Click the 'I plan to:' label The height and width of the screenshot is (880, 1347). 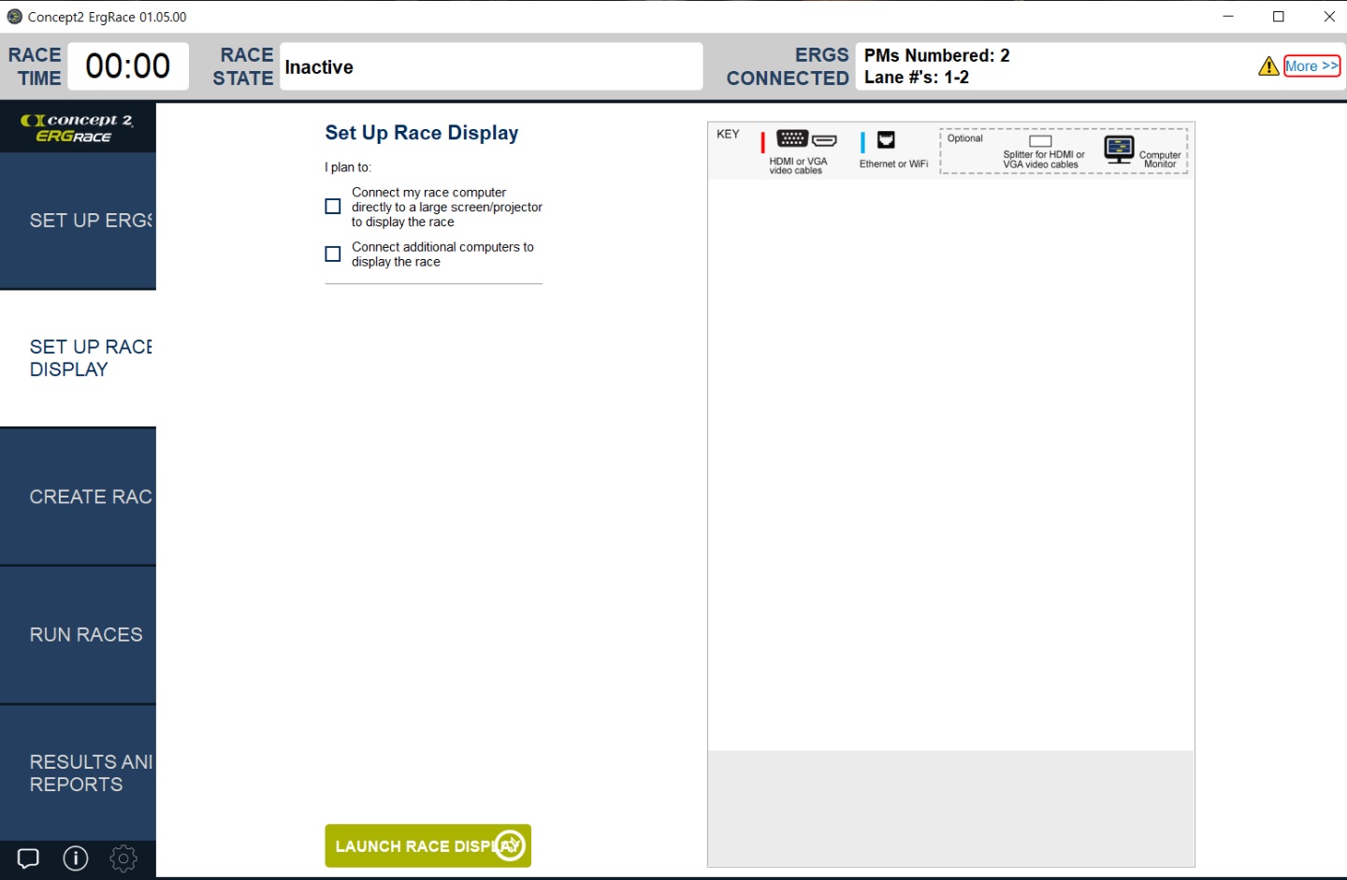[348, 167]
